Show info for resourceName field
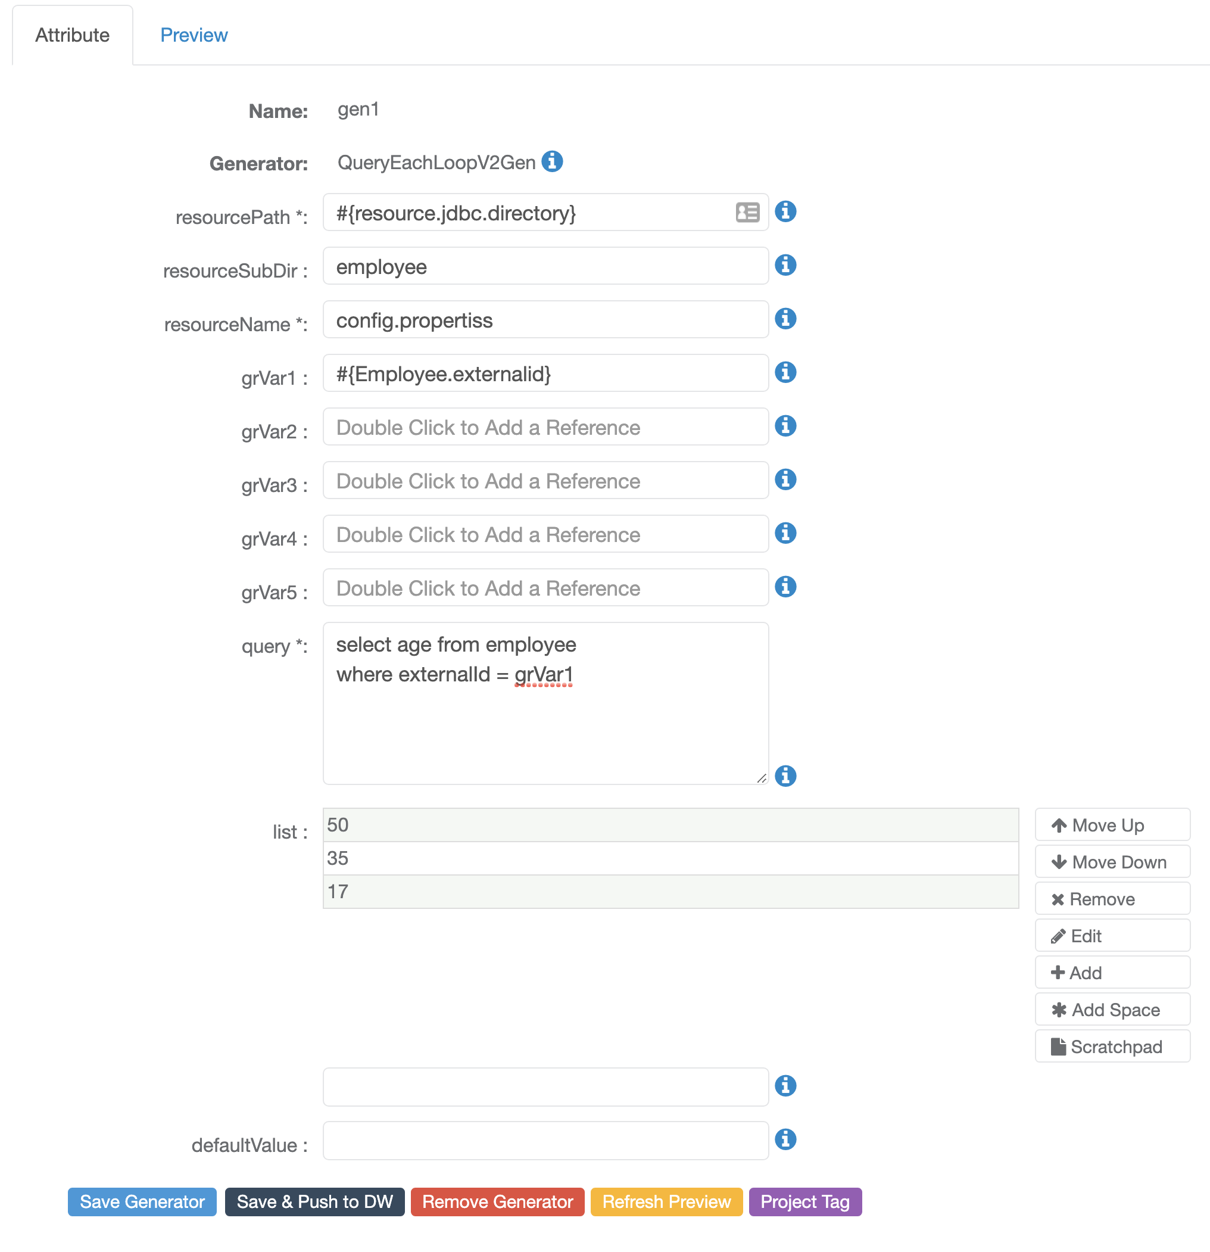Image resolution: width=1210 pixels, height=1252 pixels. 785,319
